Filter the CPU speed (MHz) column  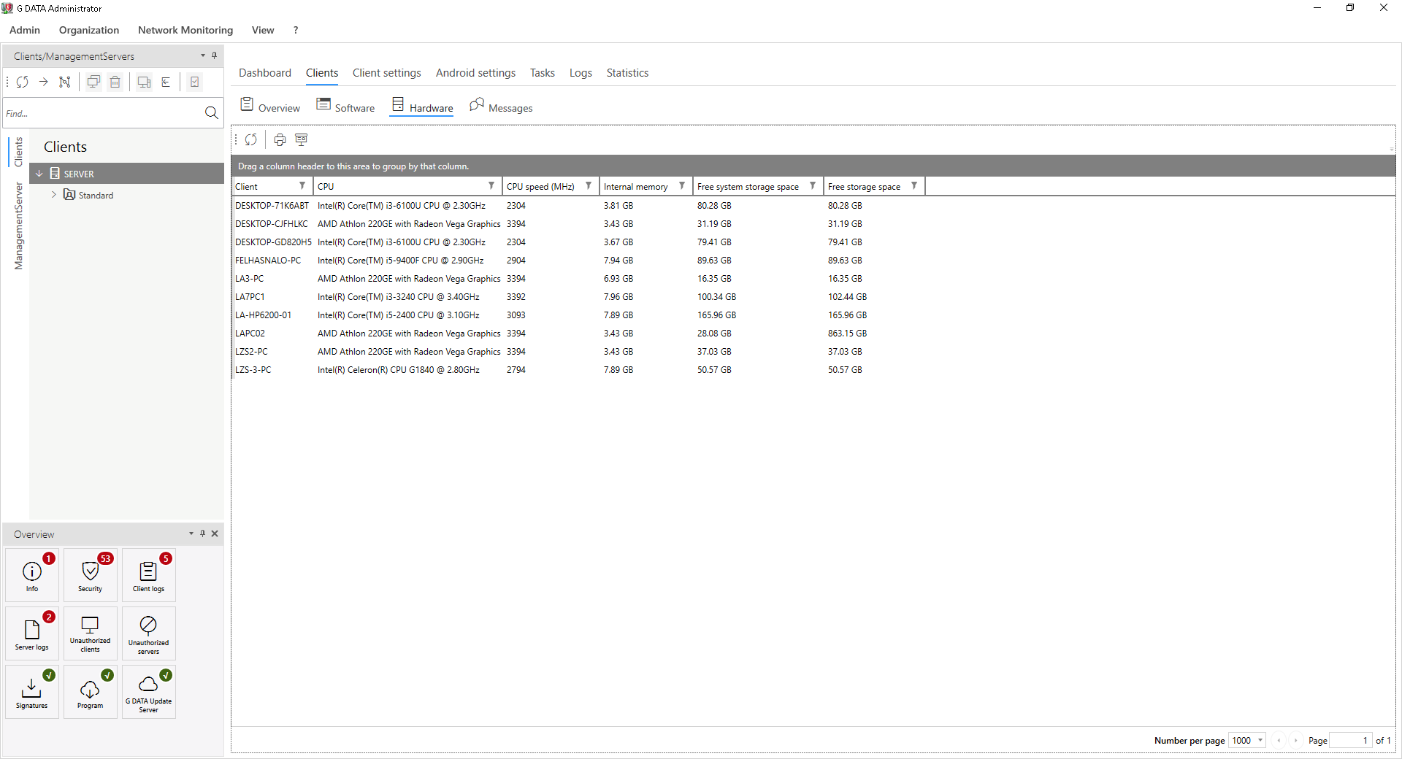589,186
